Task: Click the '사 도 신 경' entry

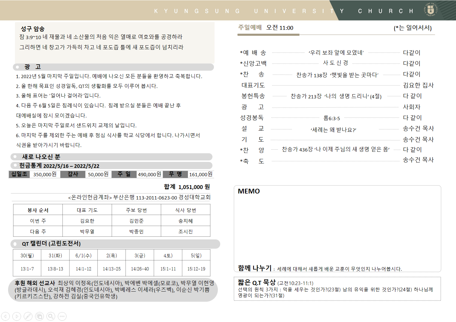Action: pyautogui.click(x=336, y=63)
